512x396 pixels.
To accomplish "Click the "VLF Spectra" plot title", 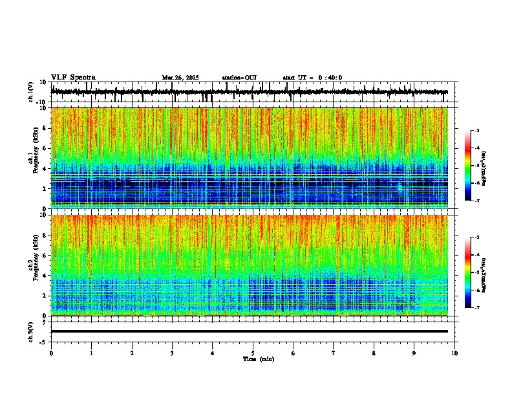I will click(x=73, y=78).
